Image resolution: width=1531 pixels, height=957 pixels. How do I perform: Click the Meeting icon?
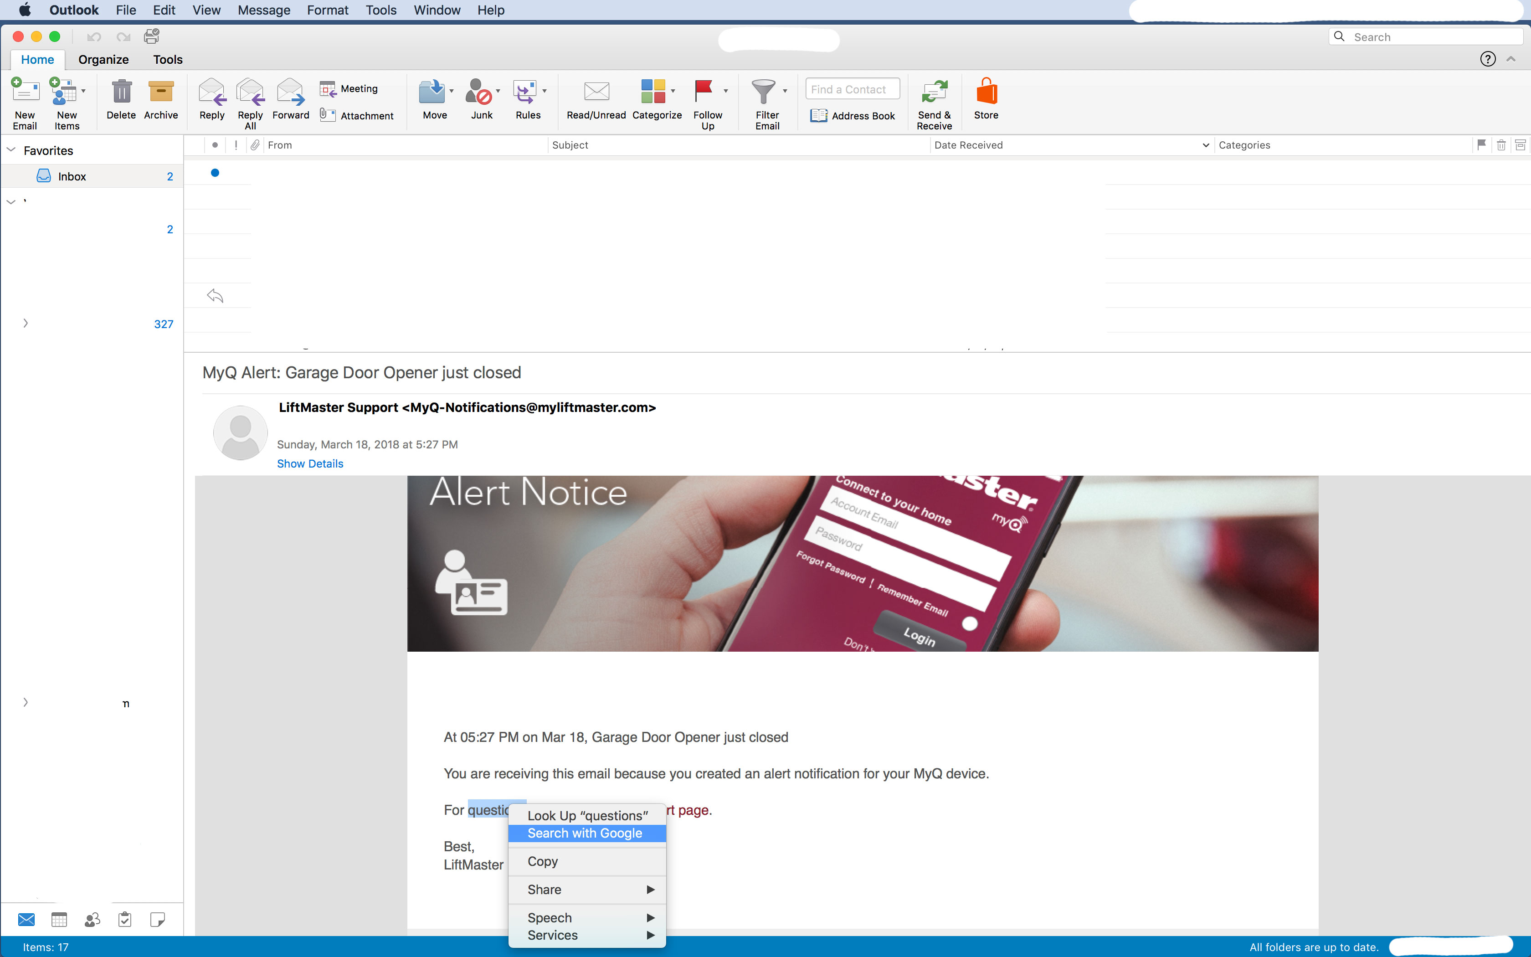[x=328, y=88]
